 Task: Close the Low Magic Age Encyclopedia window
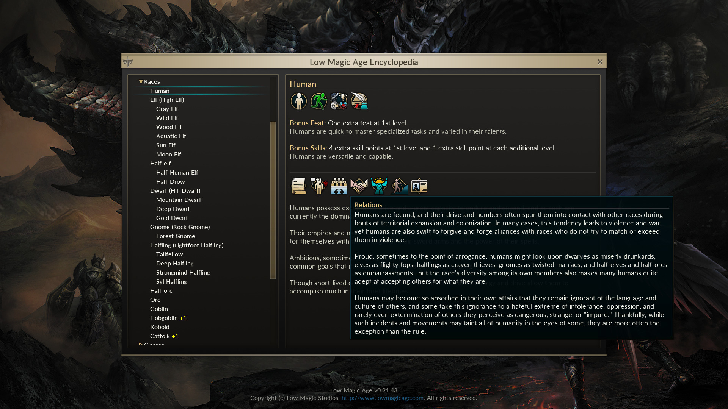600,62
